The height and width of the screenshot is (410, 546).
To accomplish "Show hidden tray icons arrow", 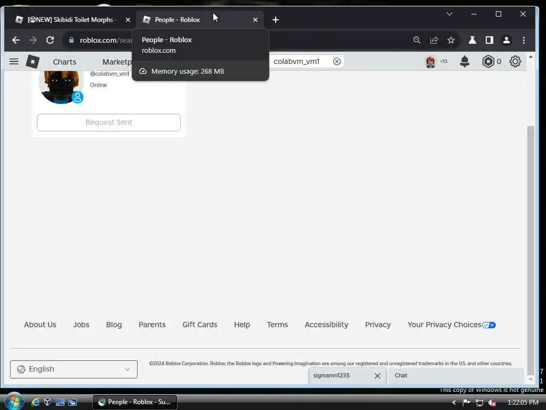I will 454,403.
